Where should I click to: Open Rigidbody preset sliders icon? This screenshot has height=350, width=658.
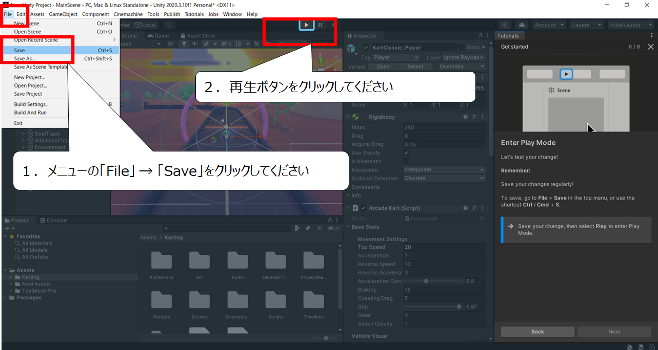[474, 117]
